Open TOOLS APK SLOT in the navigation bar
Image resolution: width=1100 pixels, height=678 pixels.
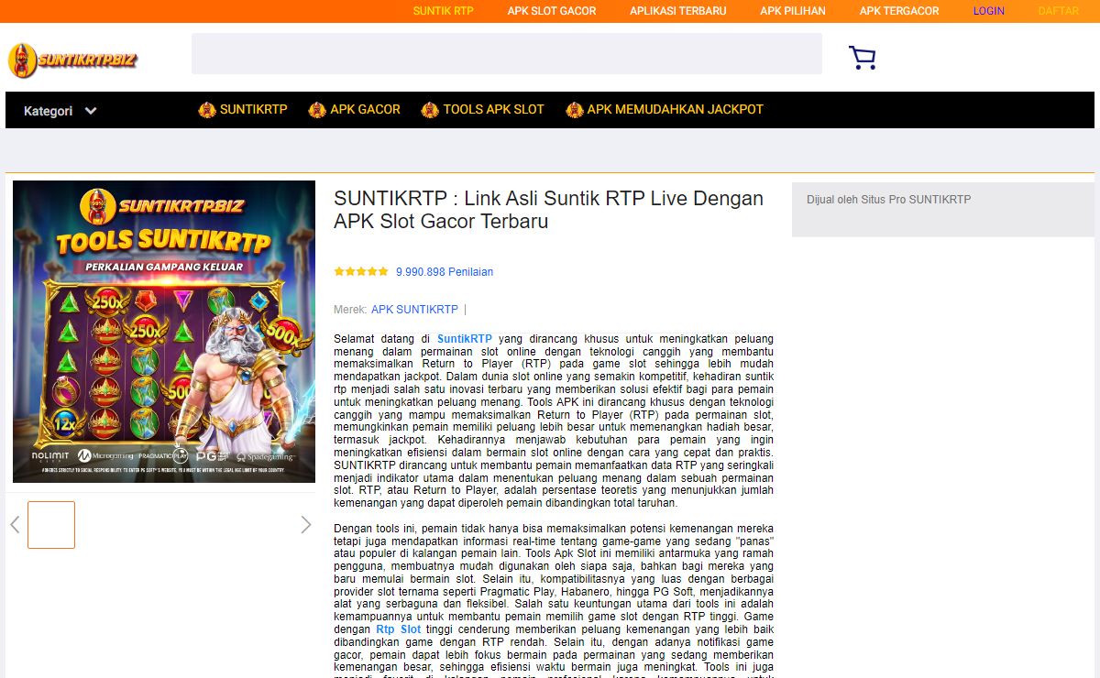point(494,110)
